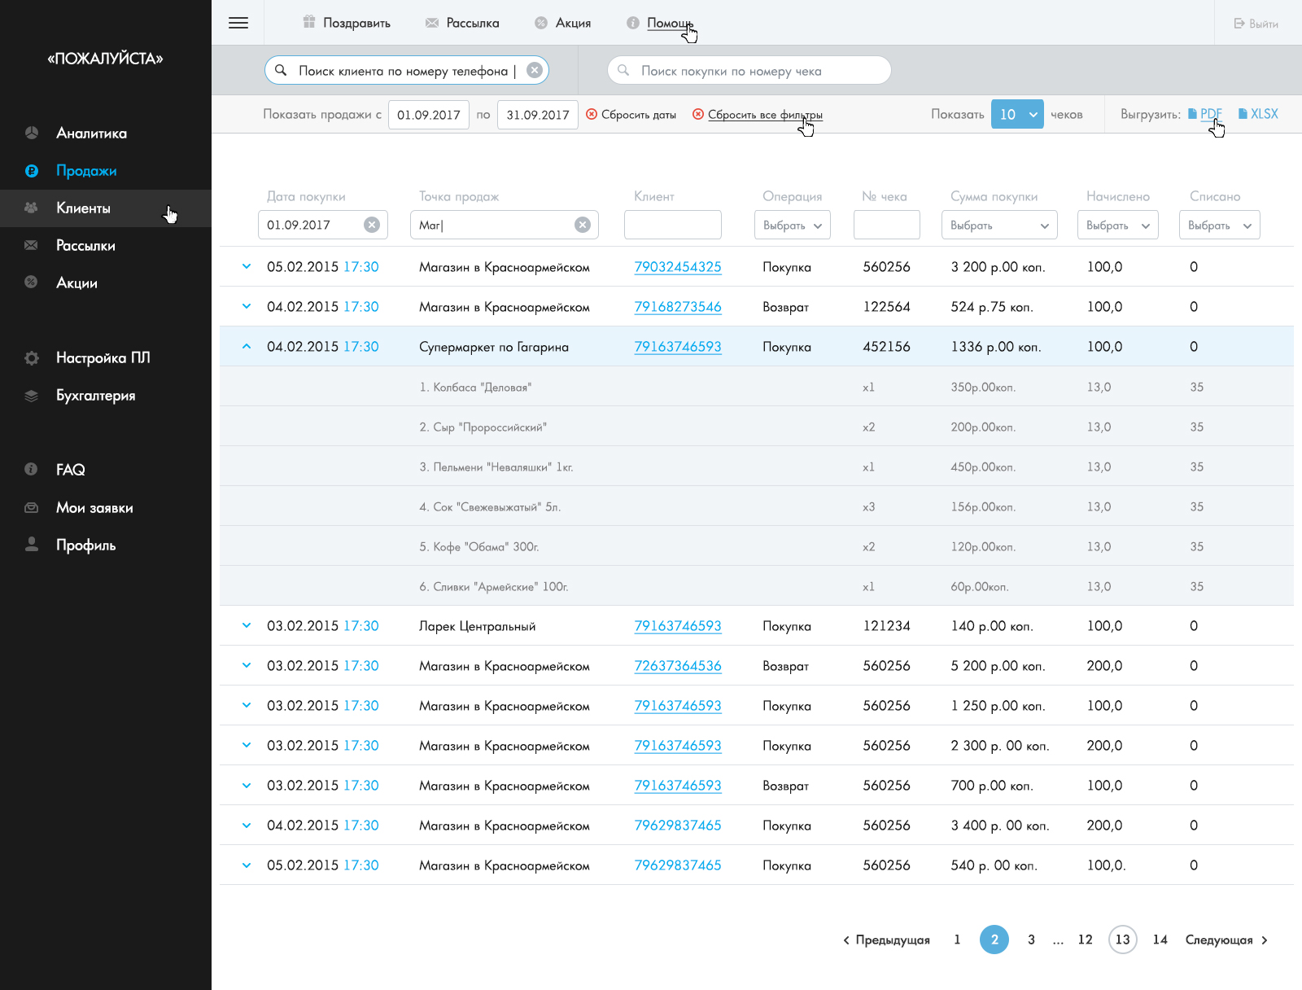The image size is (1302, 990).
Task: Click the gift icon beside Поздравить
Action: (309, 22)
